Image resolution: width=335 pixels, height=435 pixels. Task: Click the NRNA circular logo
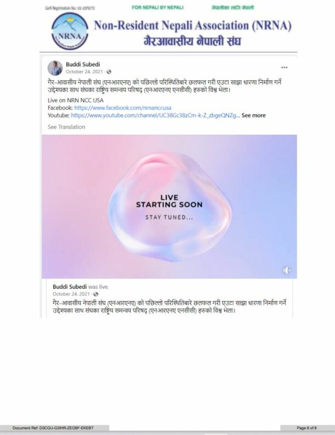tap(70, 31)
